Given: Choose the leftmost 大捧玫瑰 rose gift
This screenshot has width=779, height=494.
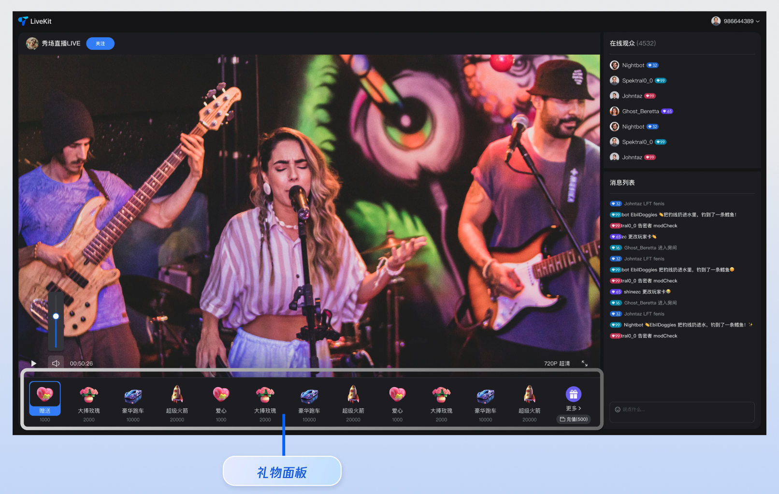Looking at the screenshot, I should tap(89, 395).
